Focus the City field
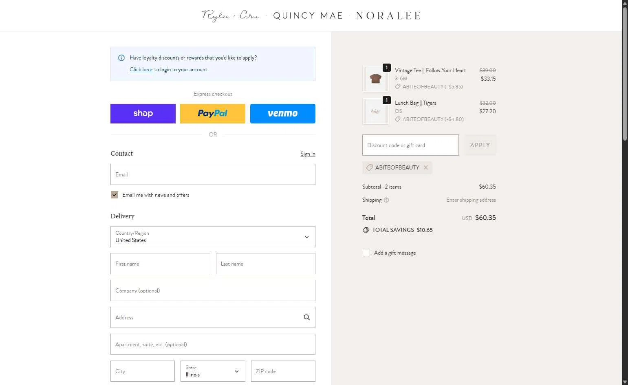Screen dimensions: 628x385 tap(143, 371)
